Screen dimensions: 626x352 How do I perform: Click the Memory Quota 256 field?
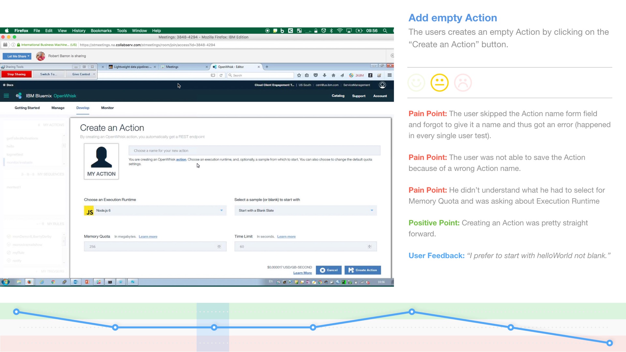click(x=155, y=247)
